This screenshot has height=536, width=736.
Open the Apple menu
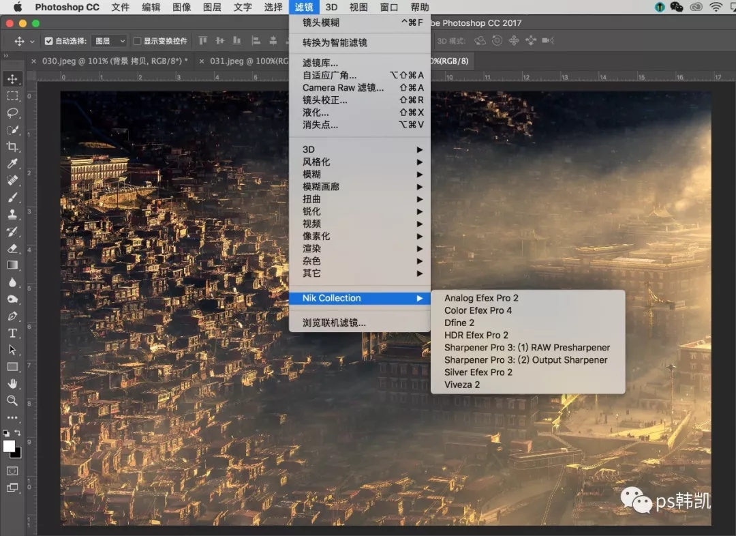(x=18, y=7)
